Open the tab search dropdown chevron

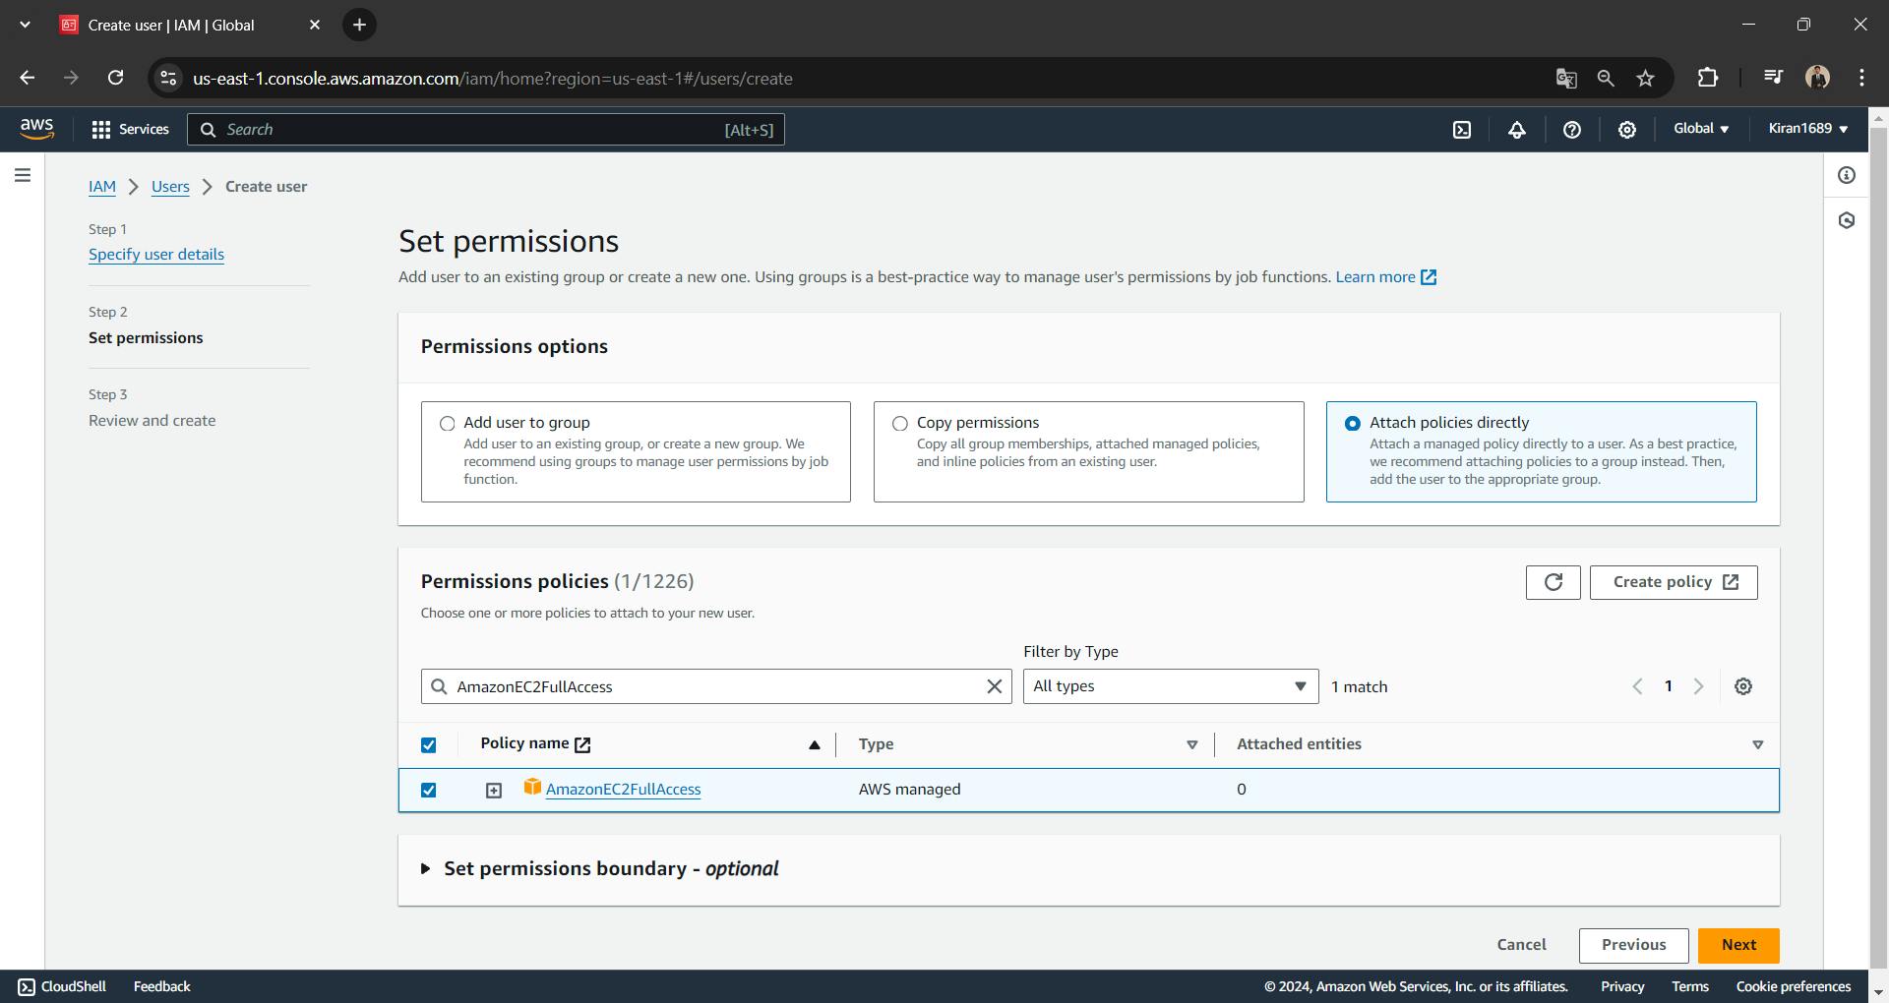click(25, 25)
